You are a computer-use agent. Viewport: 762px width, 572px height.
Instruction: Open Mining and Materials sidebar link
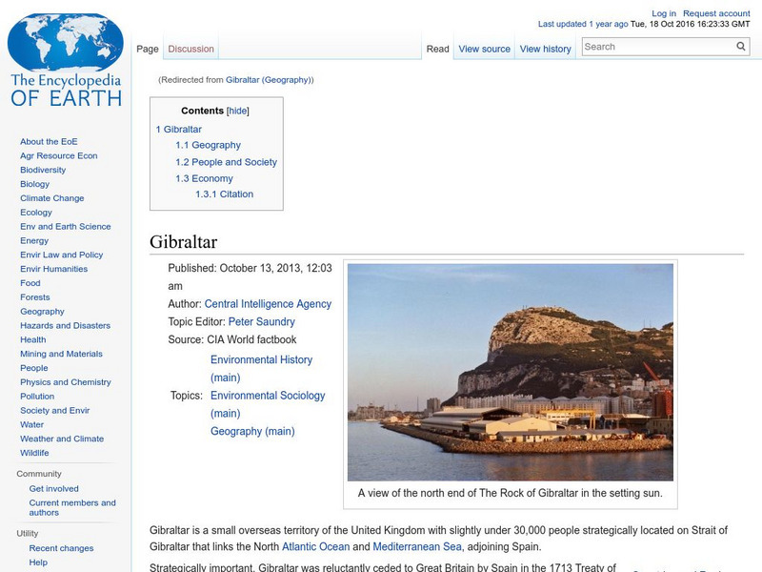coord(61,354)
